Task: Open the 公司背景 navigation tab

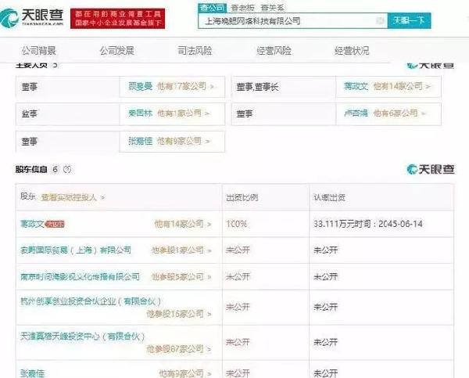Action: point(39,51)
